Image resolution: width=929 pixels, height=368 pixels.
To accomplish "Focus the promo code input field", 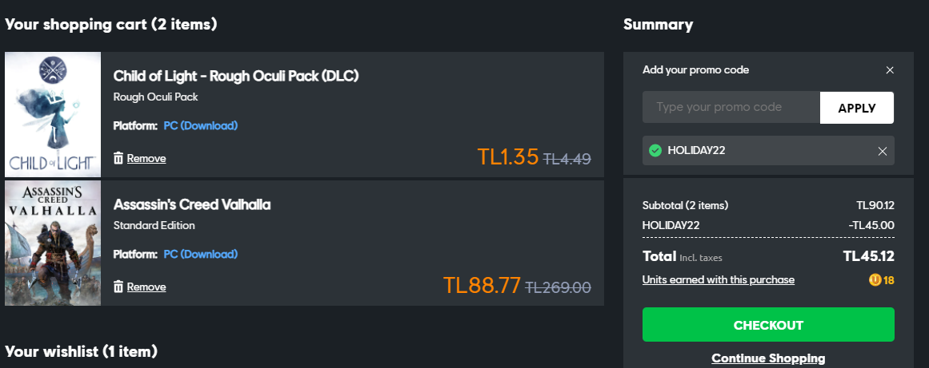I will pyautogui.click(x=731, y=108).
